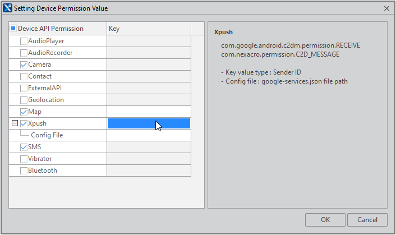Click the Config File value field
This screenshot has height=235, width=396.
(x=149, y=135)
